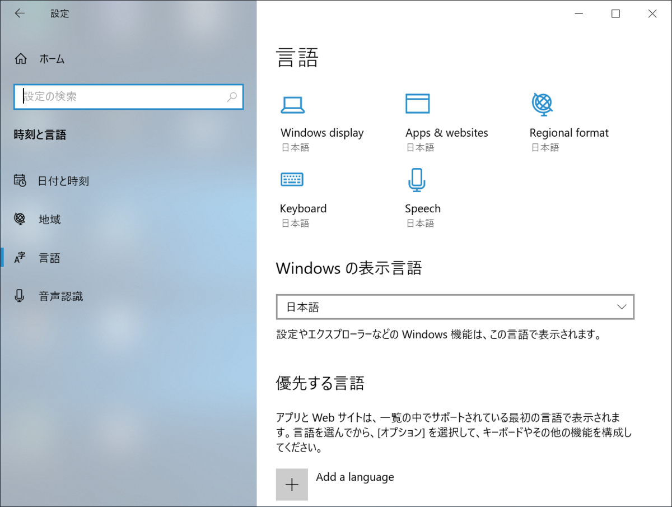Click the Home house icon
The width and height of the screenshot is (672, 507).
(21, 59)
